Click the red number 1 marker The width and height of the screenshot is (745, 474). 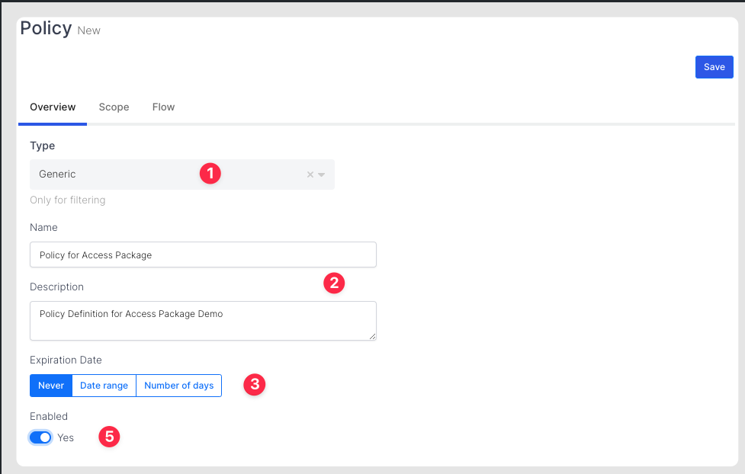(210, 174)
